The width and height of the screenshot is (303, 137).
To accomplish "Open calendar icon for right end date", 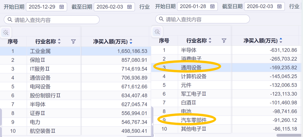I will click(279, 7).
